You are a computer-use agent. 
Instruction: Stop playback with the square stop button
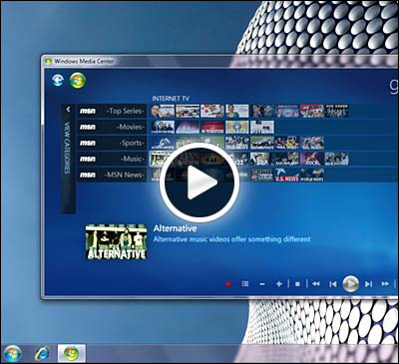coord(297,284)
